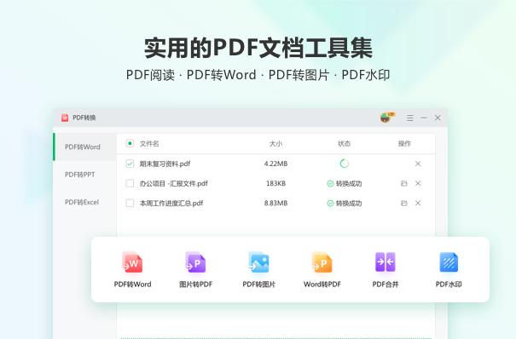Click the 文件名 column header
The image size is (516, 339).
tap(149, 144)
